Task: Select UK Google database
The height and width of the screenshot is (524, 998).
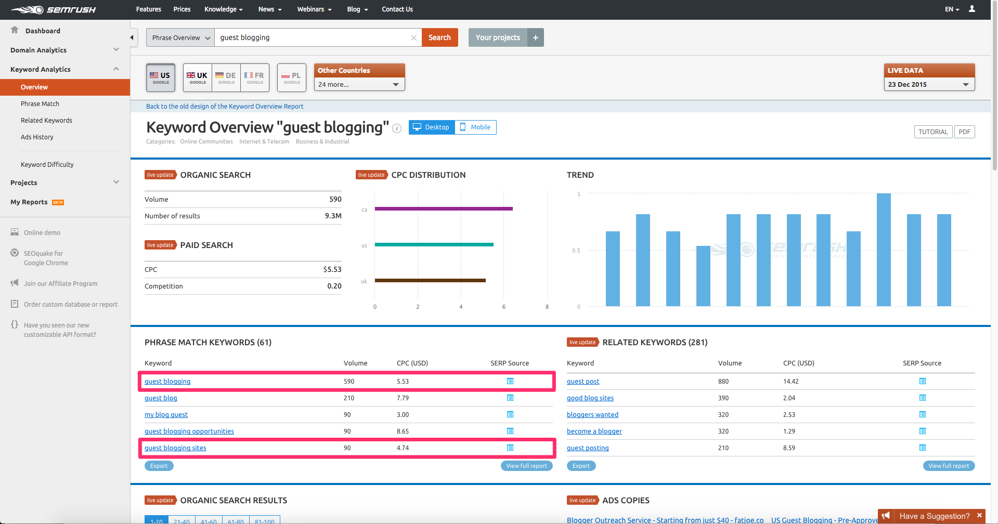Action: pyautogui.click(x=198, y=77)
